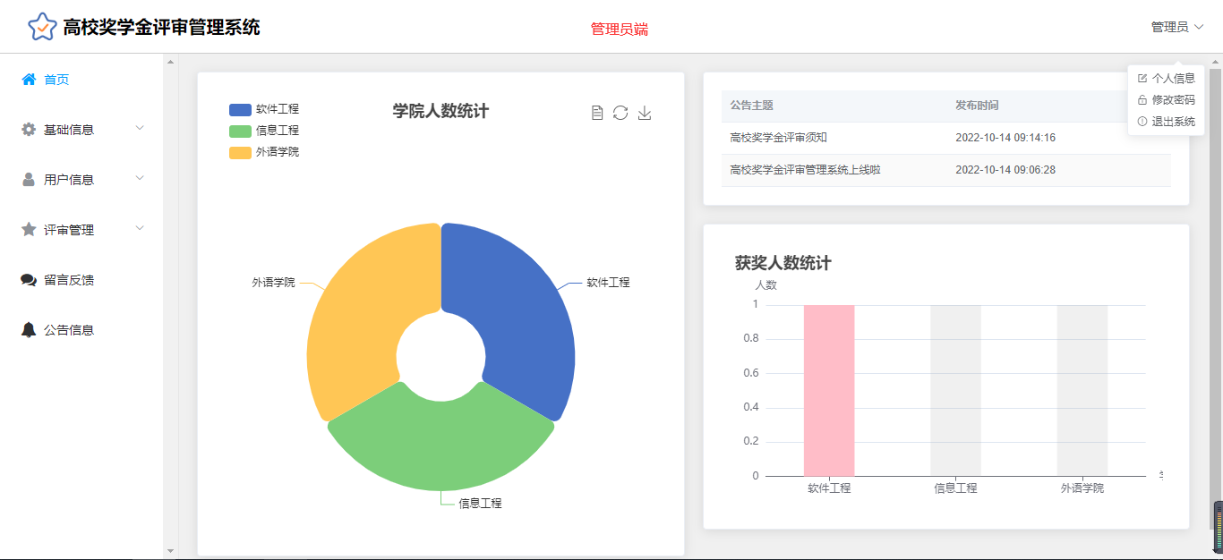
Task: Expand the 基础信息 submenu arrow
Action: coord(140,129)
